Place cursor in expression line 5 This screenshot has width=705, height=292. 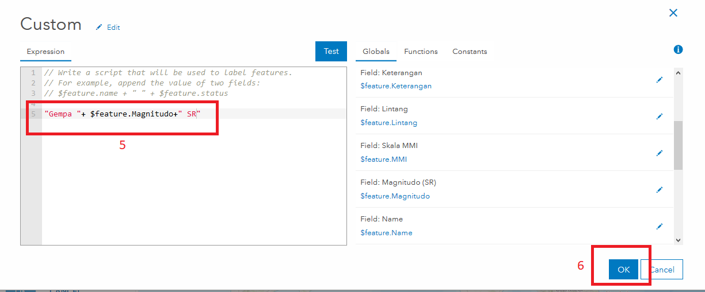click(x=194, y=114)
